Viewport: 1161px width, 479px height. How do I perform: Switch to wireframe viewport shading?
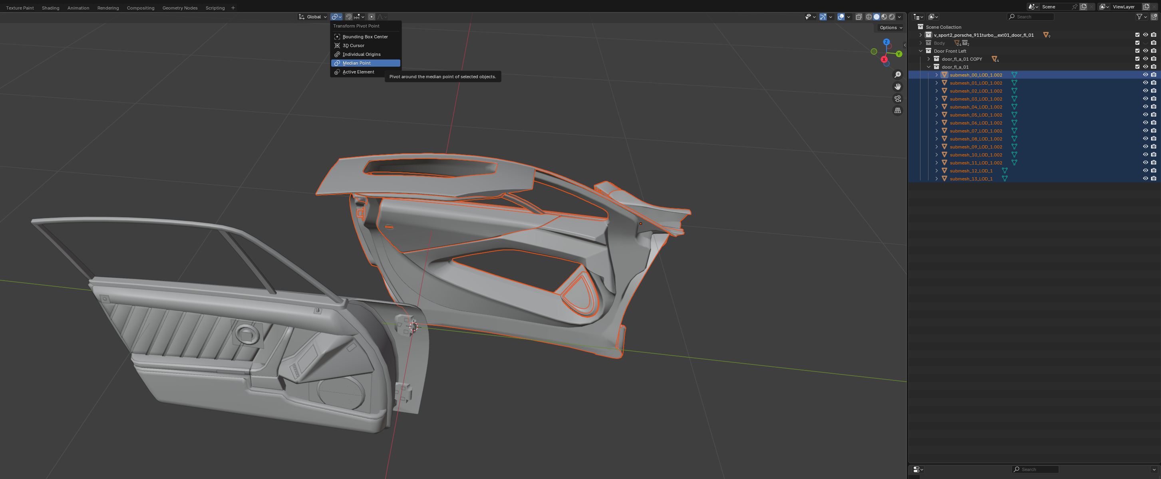coord(869,17)
